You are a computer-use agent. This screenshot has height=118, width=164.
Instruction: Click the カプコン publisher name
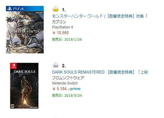(59, 22)
